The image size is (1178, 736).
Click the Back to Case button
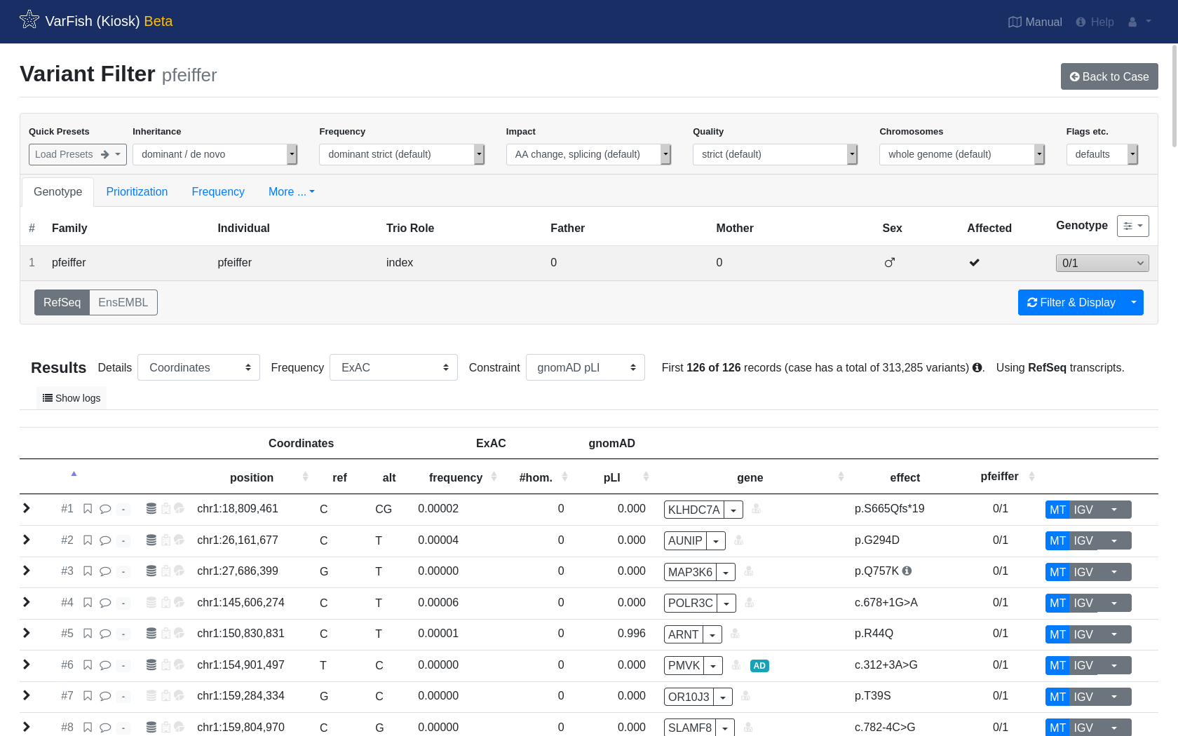pyautogui.click(x=1109, y=76)
